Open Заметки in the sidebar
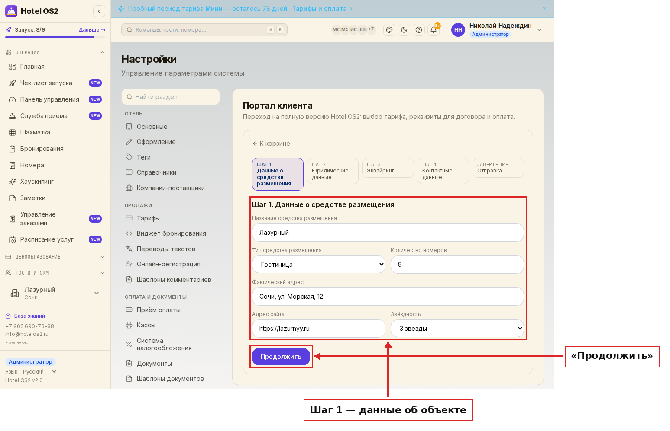This screenshot has height=431, width=670. point(55,198)
